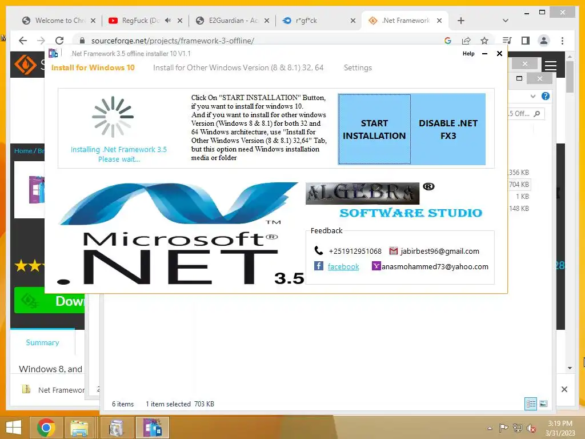The height and width of the screenshot is (439, 585).
Task: Click the DISABLE .NET FX3 button
Action: (x=448, y=129)
